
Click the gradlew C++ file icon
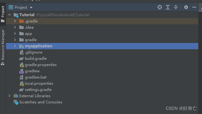point(21,71)
